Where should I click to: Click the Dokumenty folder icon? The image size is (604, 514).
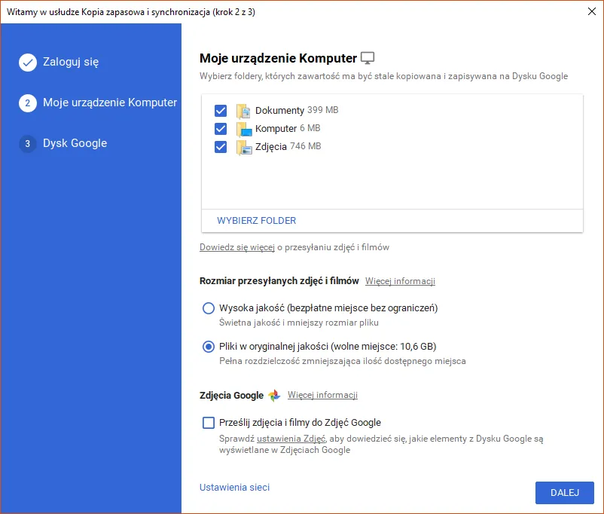243,111
